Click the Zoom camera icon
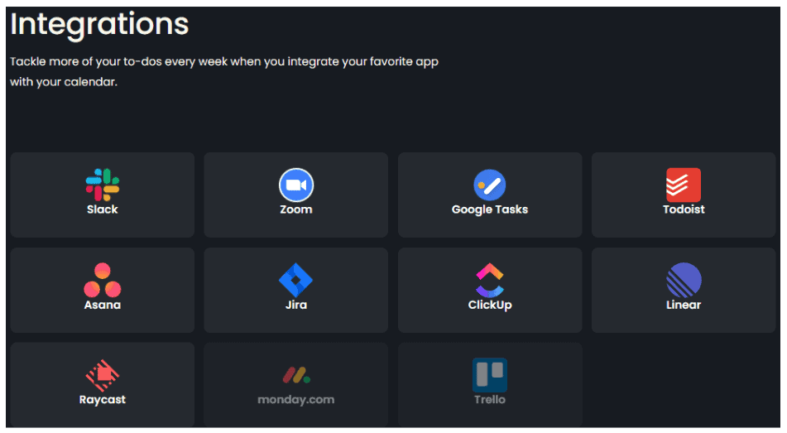Screen dimensions: 787x433 [x=296, y=185]
